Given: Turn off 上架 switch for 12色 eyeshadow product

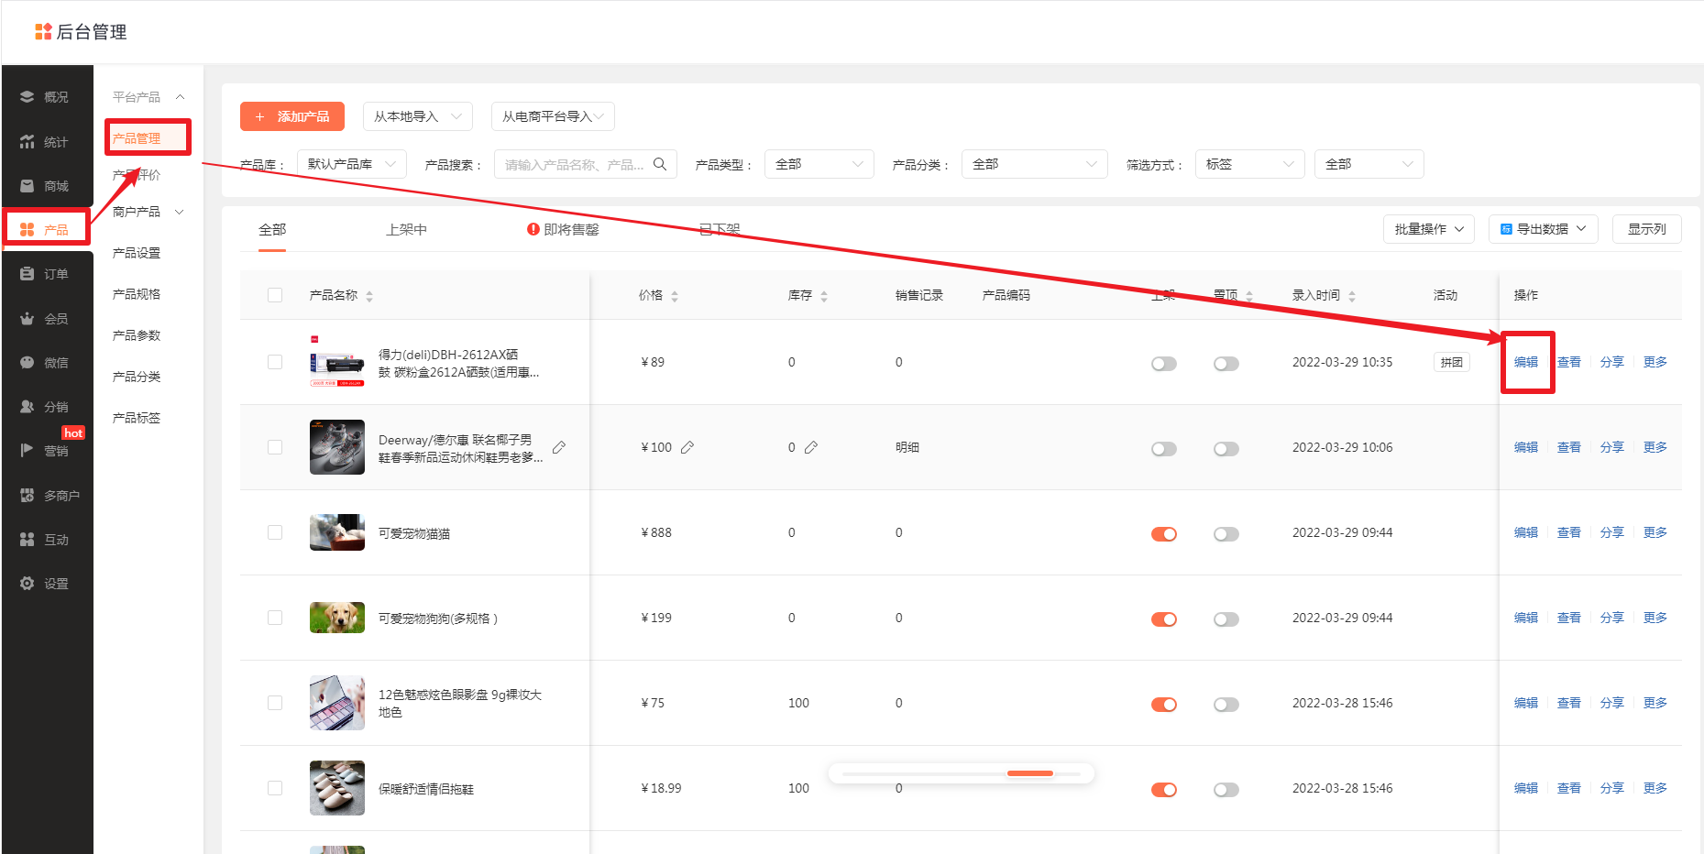Looking at the screenshot, I should (1164, 705).
